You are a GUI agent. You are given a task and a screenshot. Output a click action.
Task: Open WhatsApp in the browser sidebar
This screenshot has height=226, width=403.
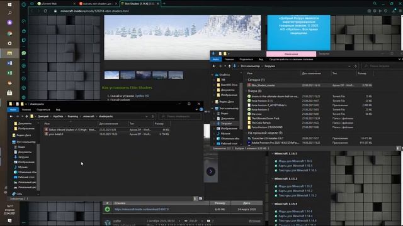click(x=24, y=53)
